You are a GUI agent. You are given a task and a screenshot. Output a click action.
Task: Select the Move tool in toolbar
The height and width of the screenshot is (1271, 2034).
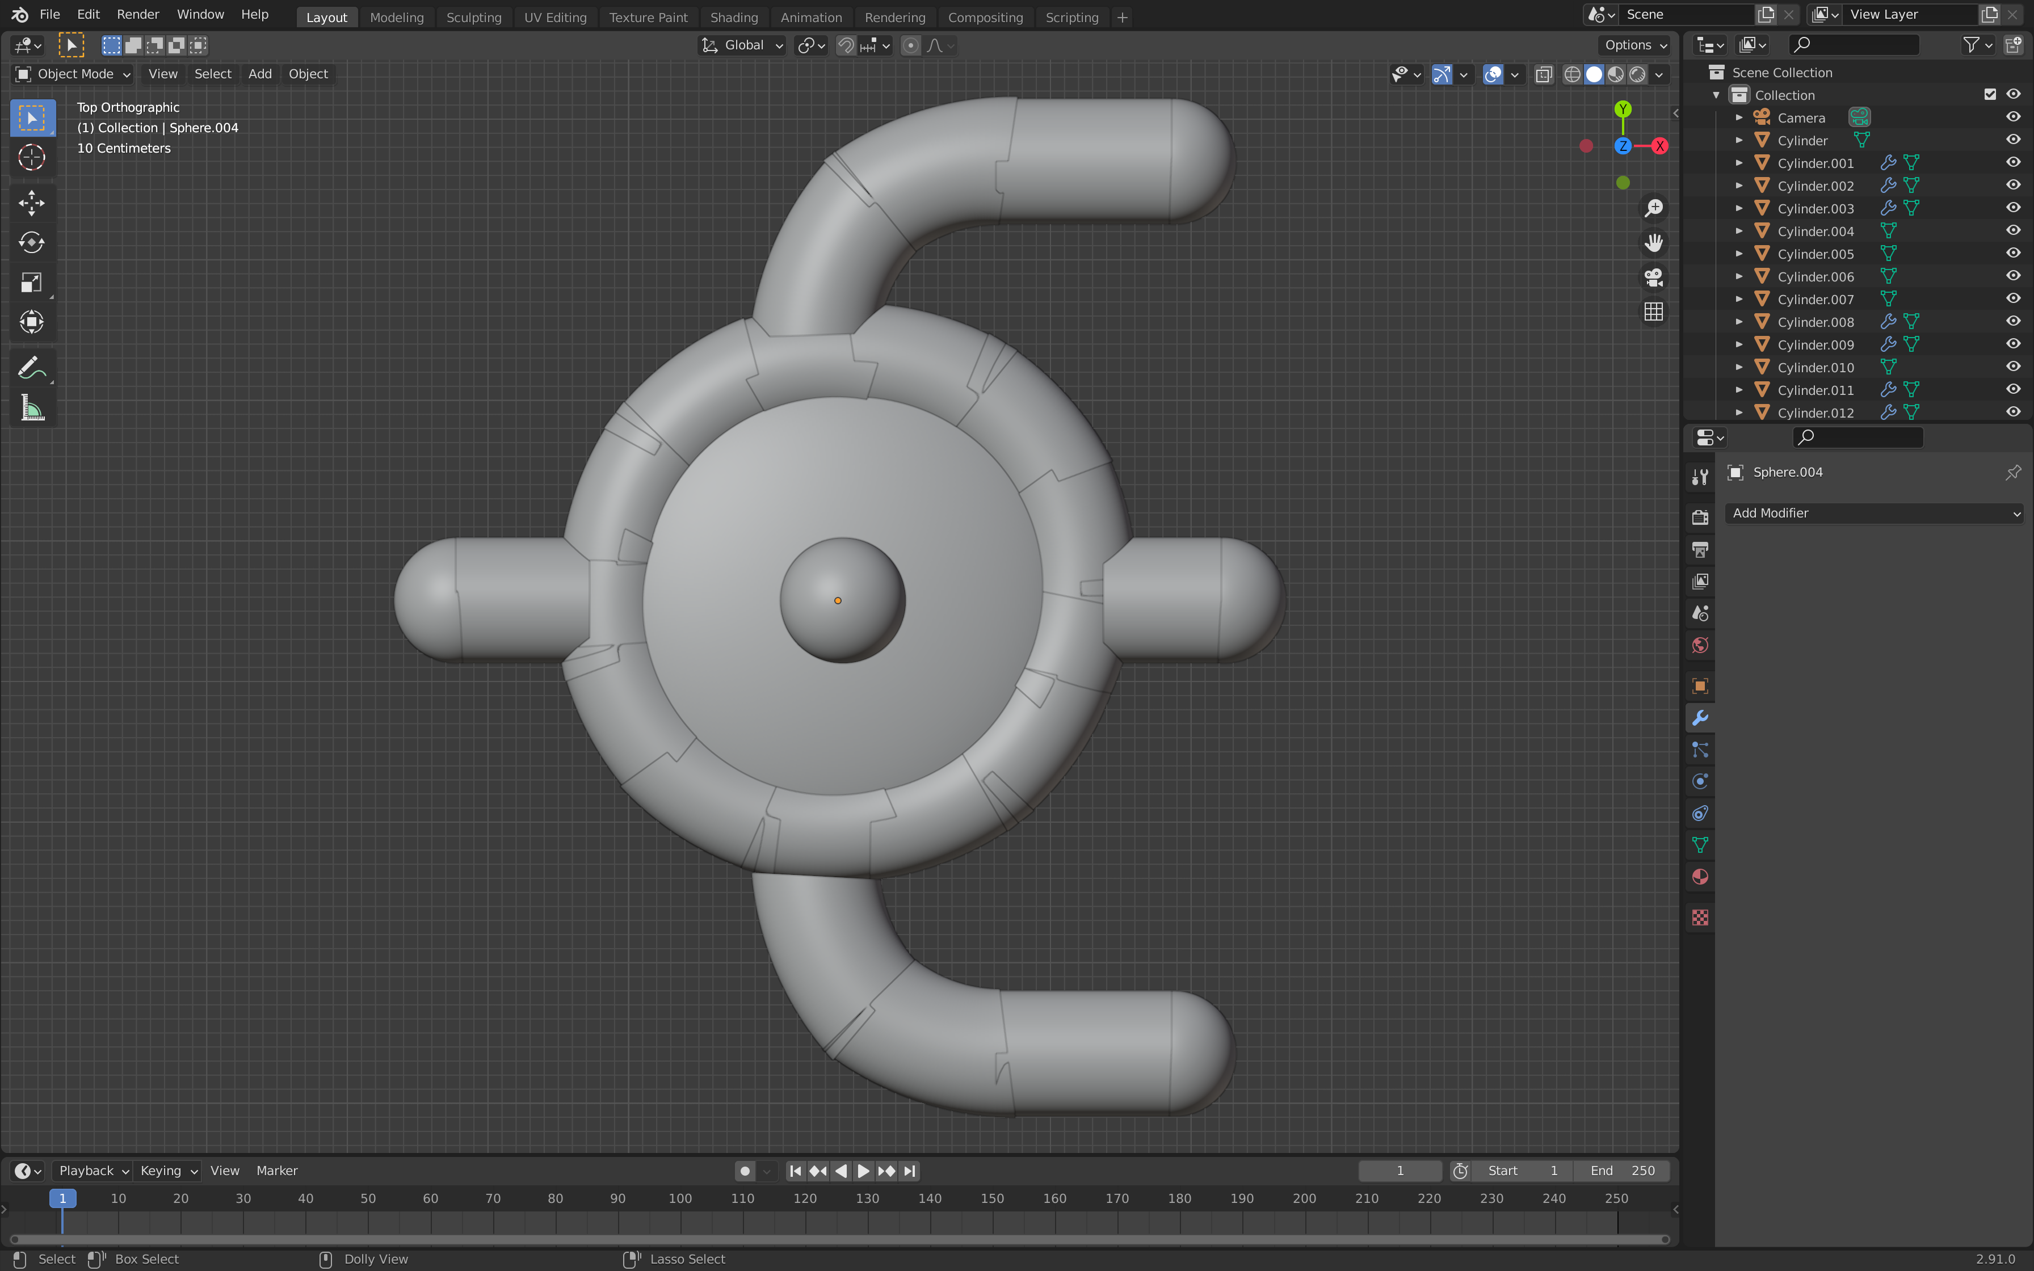[31, 203]
